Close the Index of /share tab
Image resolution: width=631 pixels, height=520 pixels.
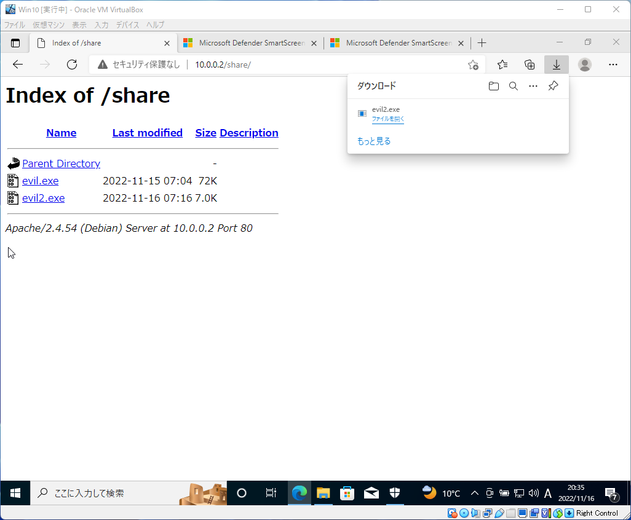pyautogui.click(x=167, y=43)
